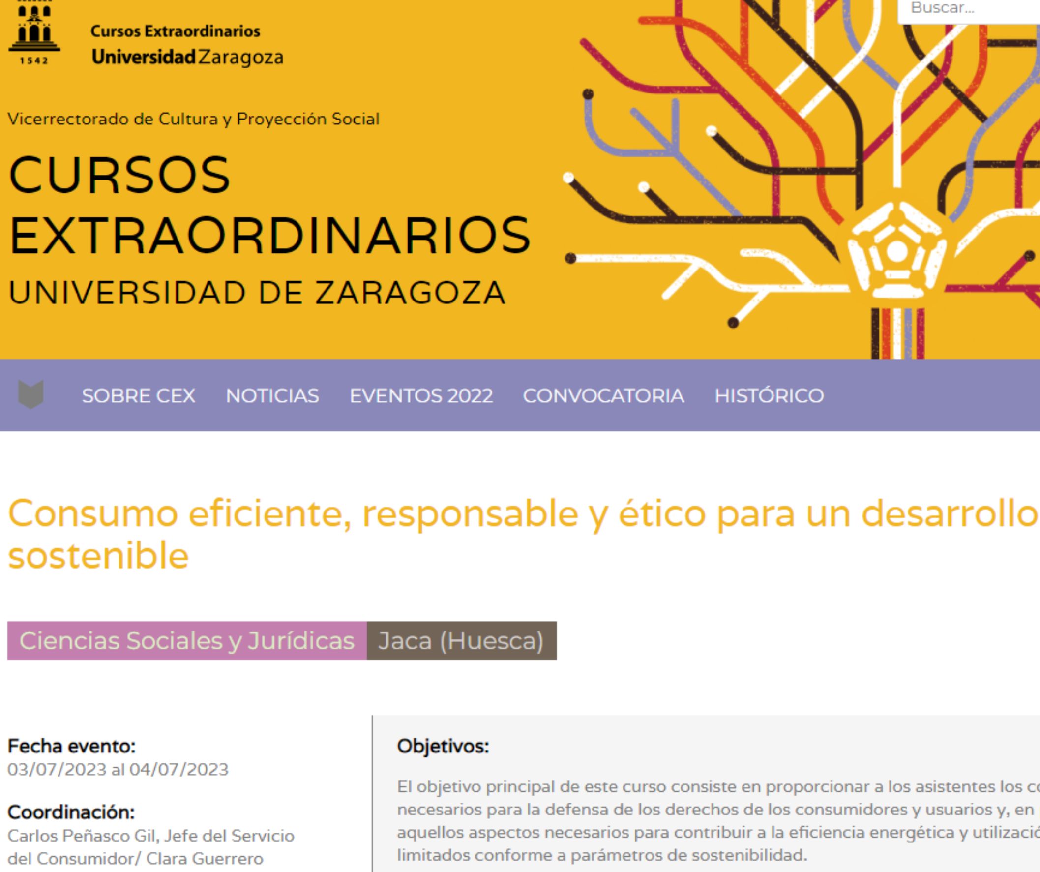
Task: Click Vicerrectorado de Cultura y Proyección Social
Action: [193, 118]
